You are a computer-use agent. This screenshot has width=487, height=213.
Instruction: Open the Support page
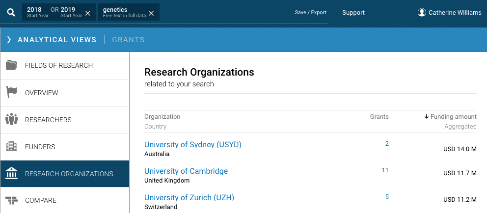coord(353,12)
